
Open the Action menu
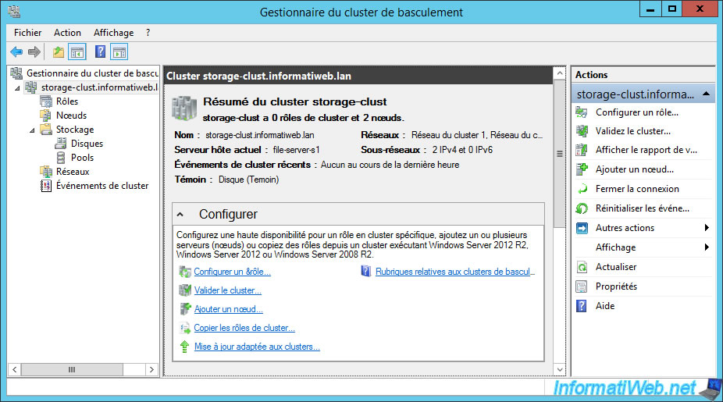coord(67,33)
